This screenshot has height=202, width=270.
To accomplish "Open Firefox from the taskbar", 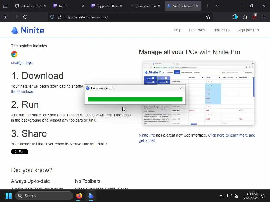I will 79,196.
